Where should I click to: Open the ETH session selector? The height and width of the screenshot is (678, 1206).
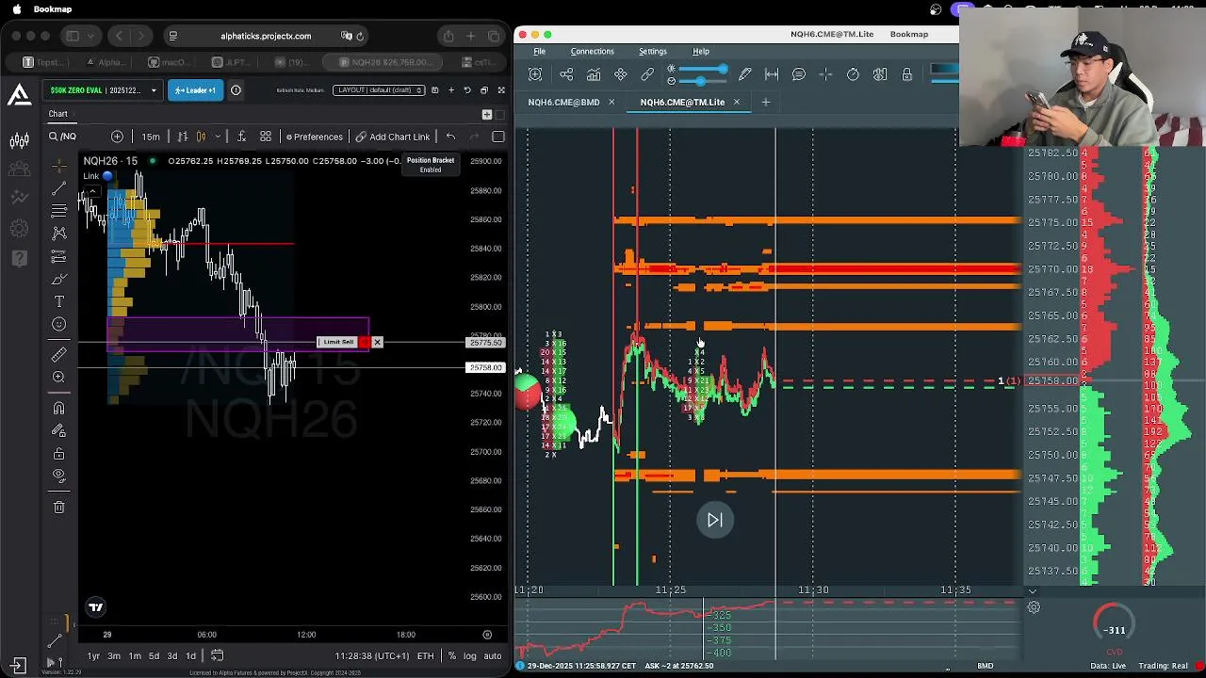click(x=426, y=655)
